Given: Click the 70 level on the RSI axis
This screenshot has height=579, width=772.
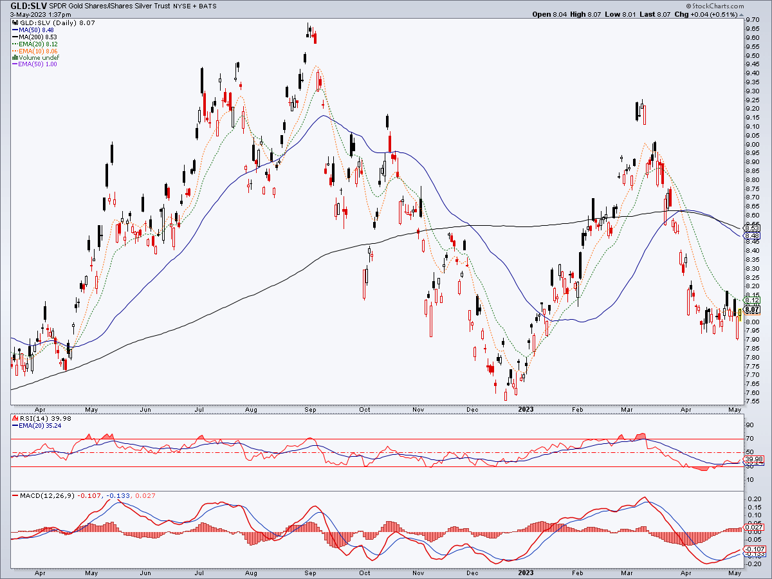Looking at the screenshot, I should [x=749, y=439].
